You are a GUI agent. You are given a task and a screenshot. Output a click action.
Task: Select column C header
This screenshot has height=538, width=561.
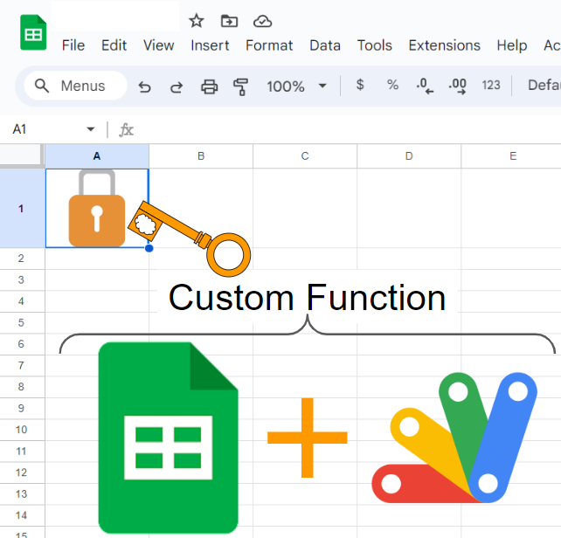point(305,156)
